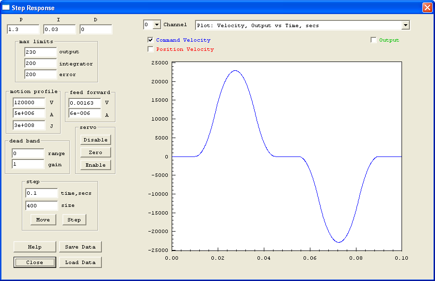Enable the Output plot checkbox
The image size is (435, 281).
pyautogui.click(x=373, y=40)
